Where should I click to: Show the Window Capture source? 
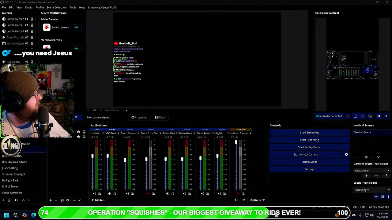pyautogui.click(x=27, y=43)
